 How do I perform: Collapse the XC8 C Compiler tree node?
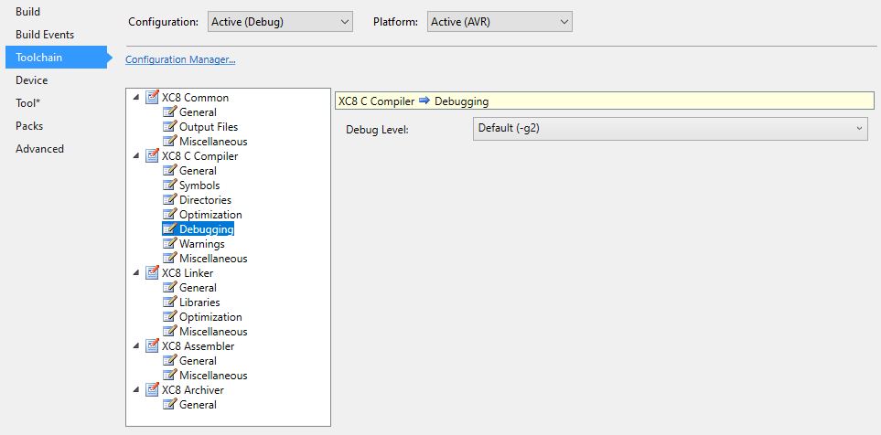point(137,156)
